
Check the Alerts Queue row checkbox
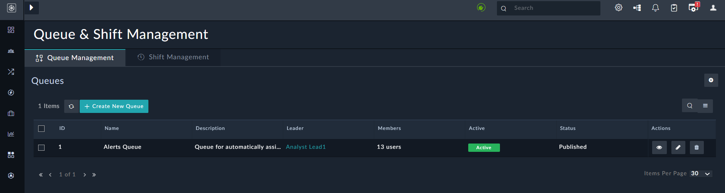coord(42,148)
